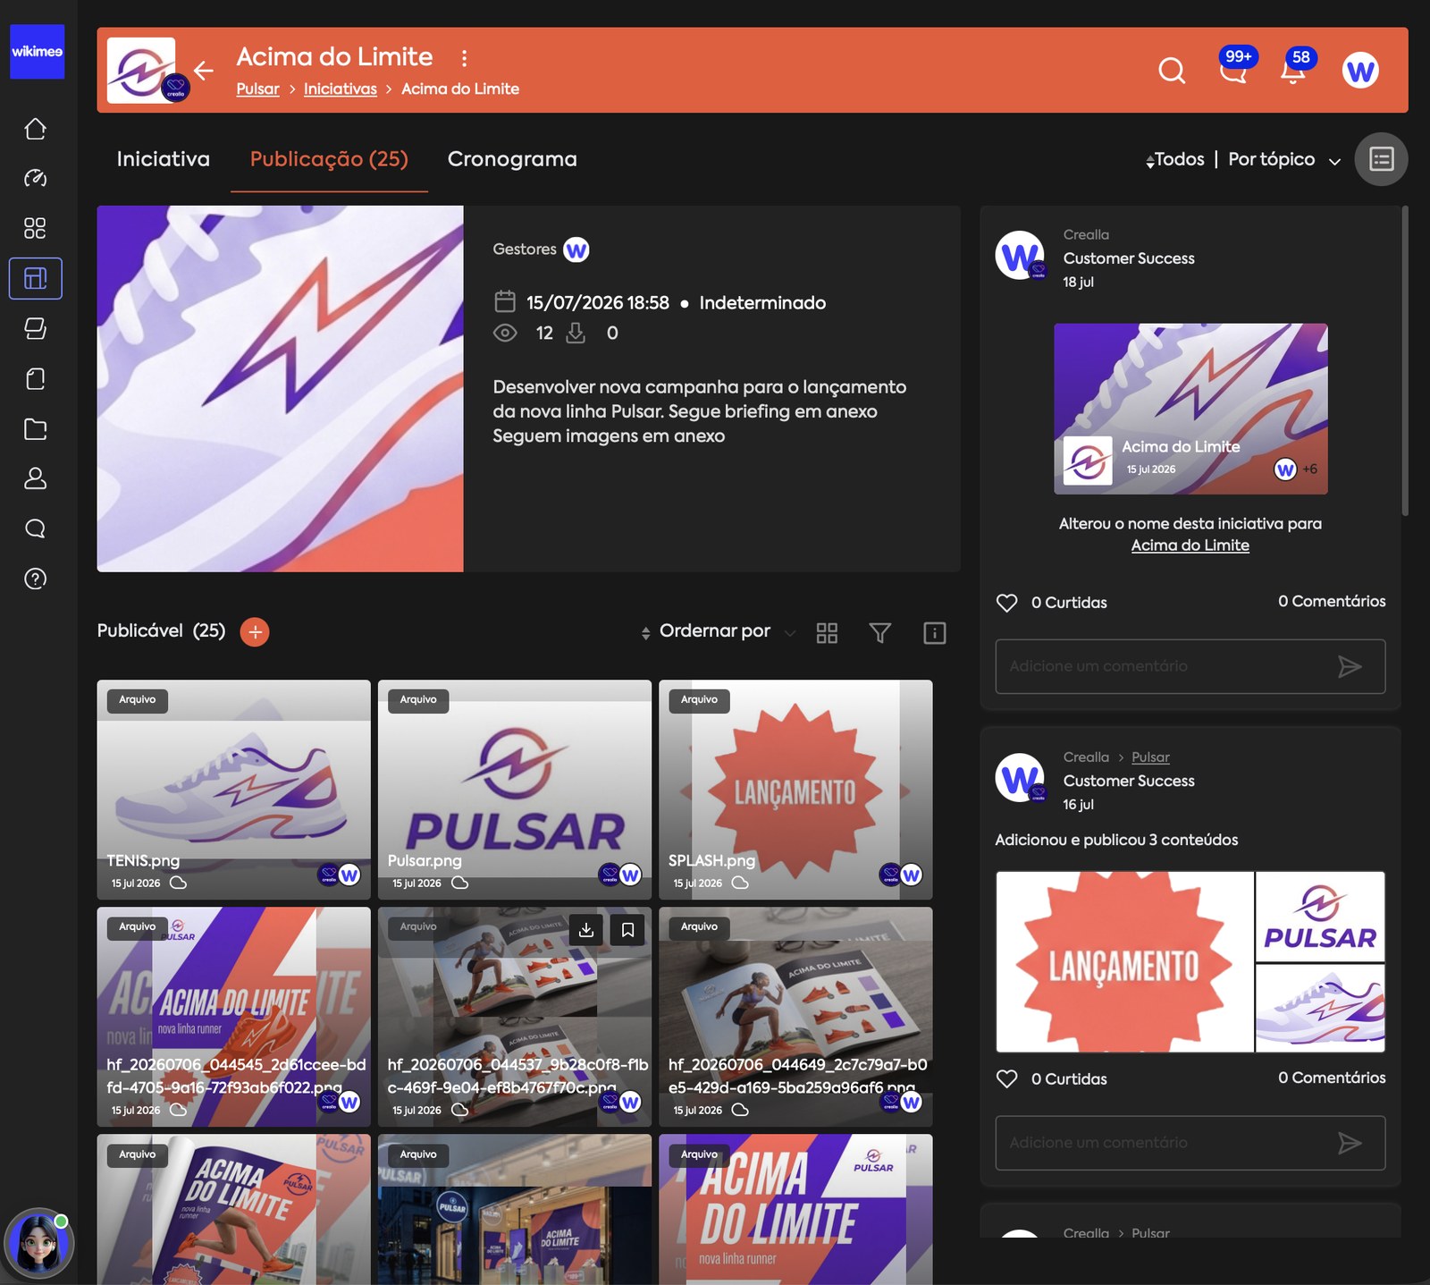The width and height of the screenshot is (1430, 1285).
Task: Open the hf_20260706_044545 file card
Action: pyautogui.click(x=233, y=1017)
